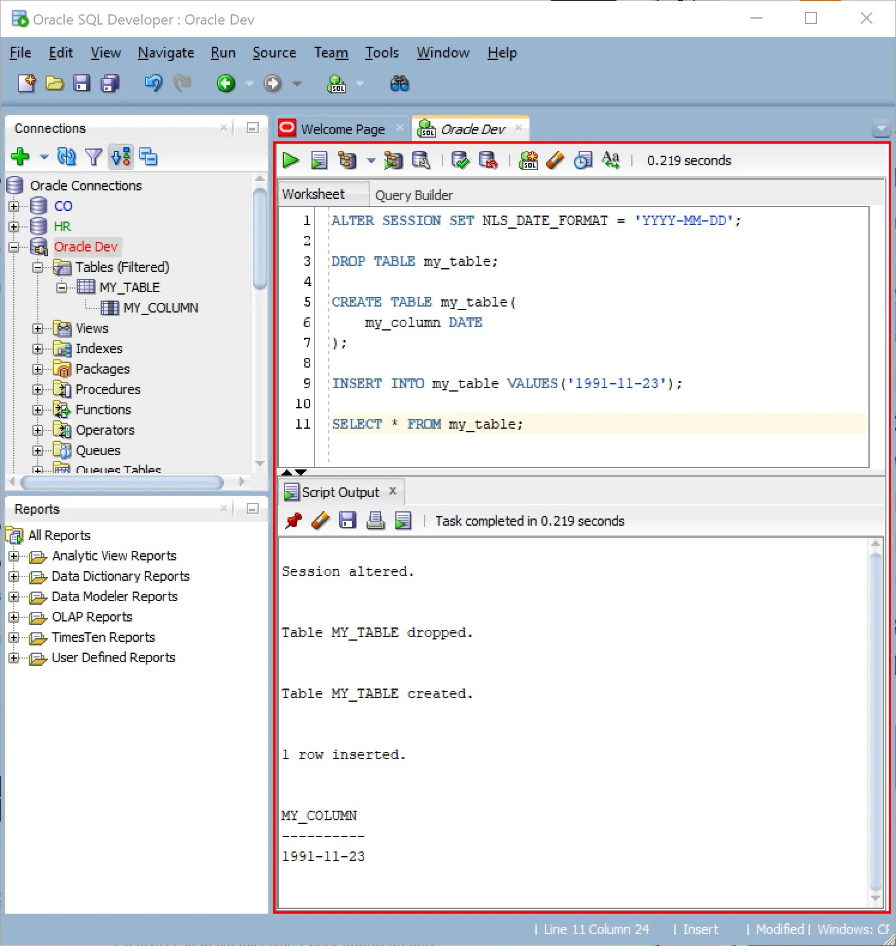Click the Connections vertical scrollbar thumb
896x946 pixels.
coord(259,239)
